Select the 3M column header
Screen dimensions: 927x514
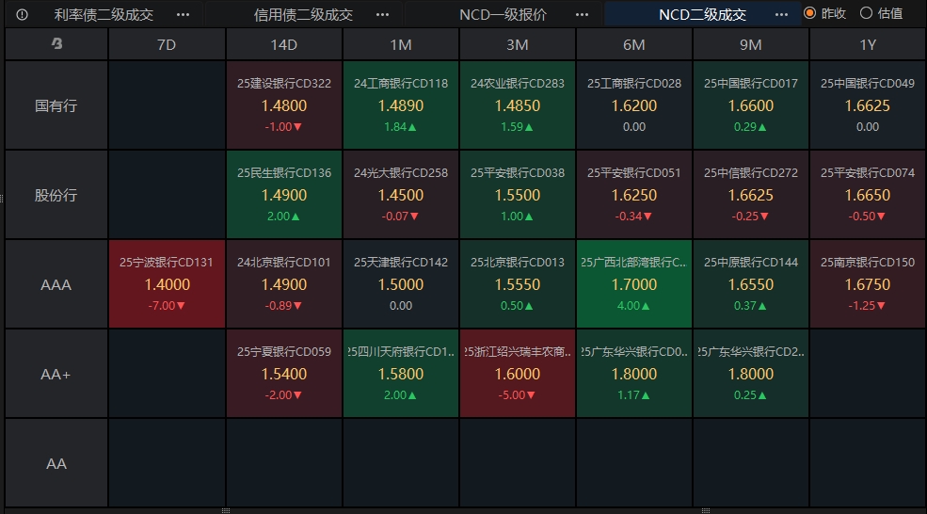(518, 45)
